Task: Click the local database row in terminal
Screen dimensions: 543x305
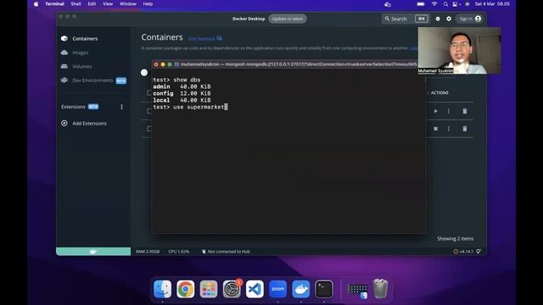Action: (x=182, y=100)
